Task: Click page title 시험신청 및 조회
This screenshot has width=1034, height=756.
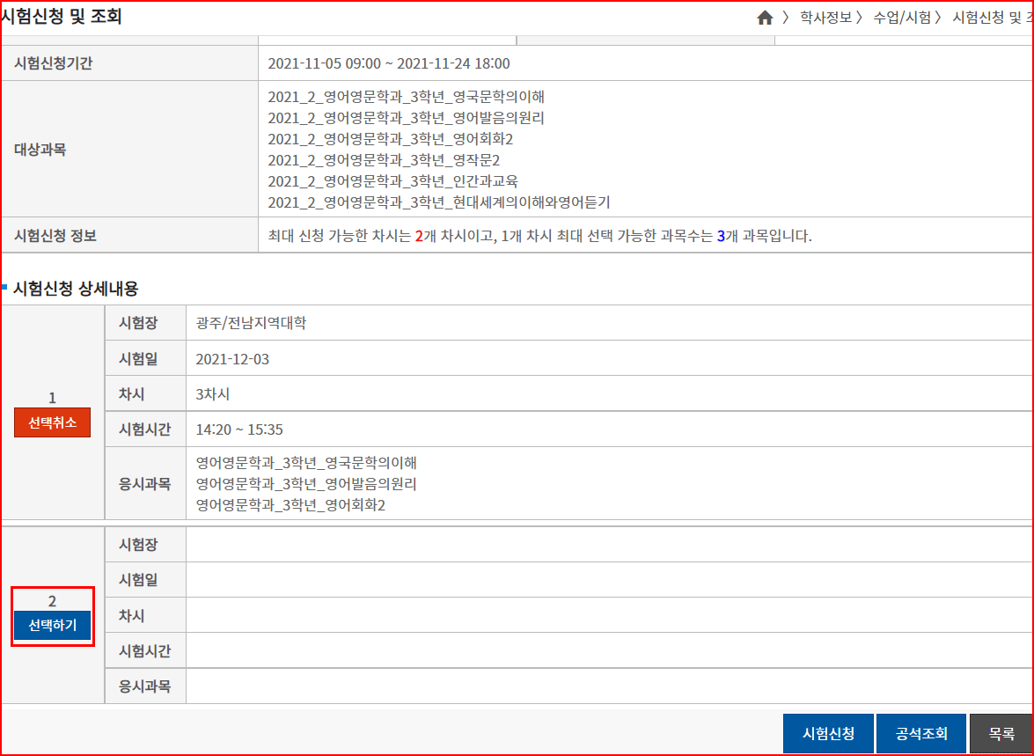Action: (x=62, y=16)
